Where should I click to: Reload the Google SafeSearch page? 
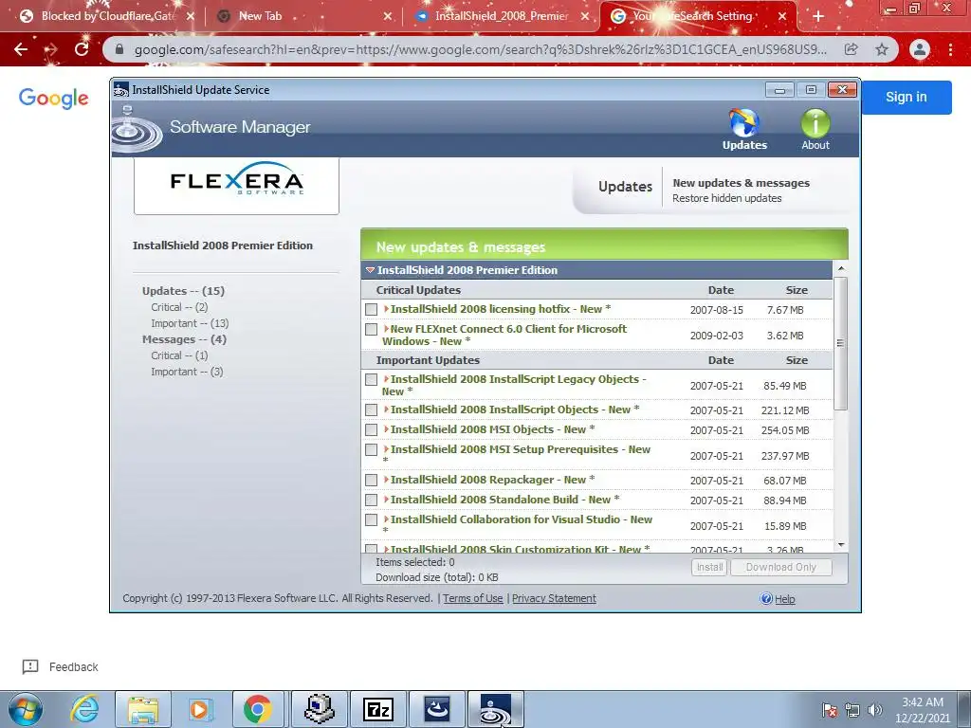82,49
